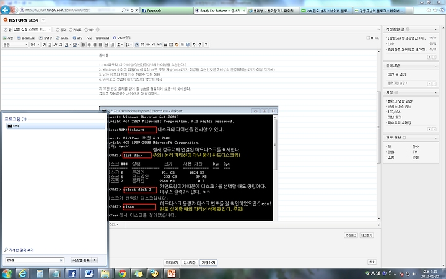Insert a video via the video icon
Screen dimensions: 446x279
(x=41, y=38)
